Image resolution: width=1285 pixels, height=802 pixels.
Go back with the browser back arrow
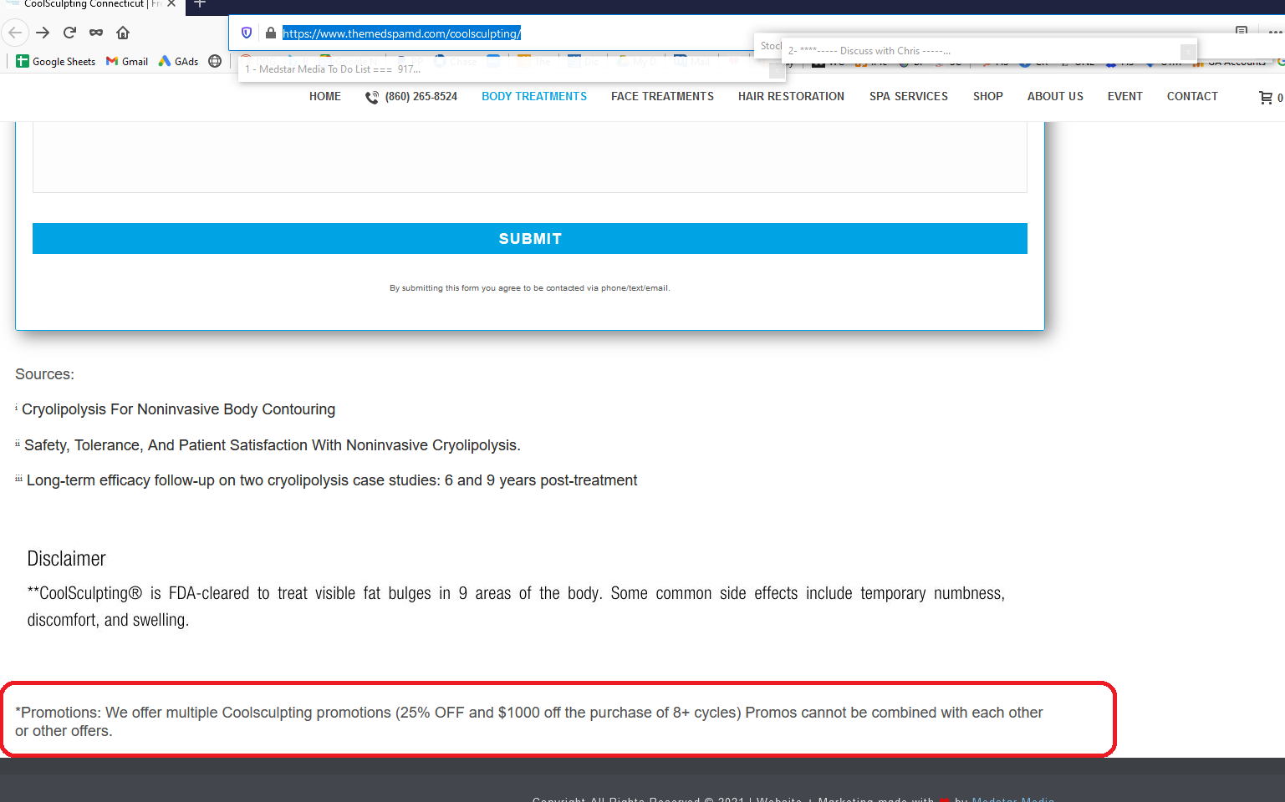(x=15, y=33)
